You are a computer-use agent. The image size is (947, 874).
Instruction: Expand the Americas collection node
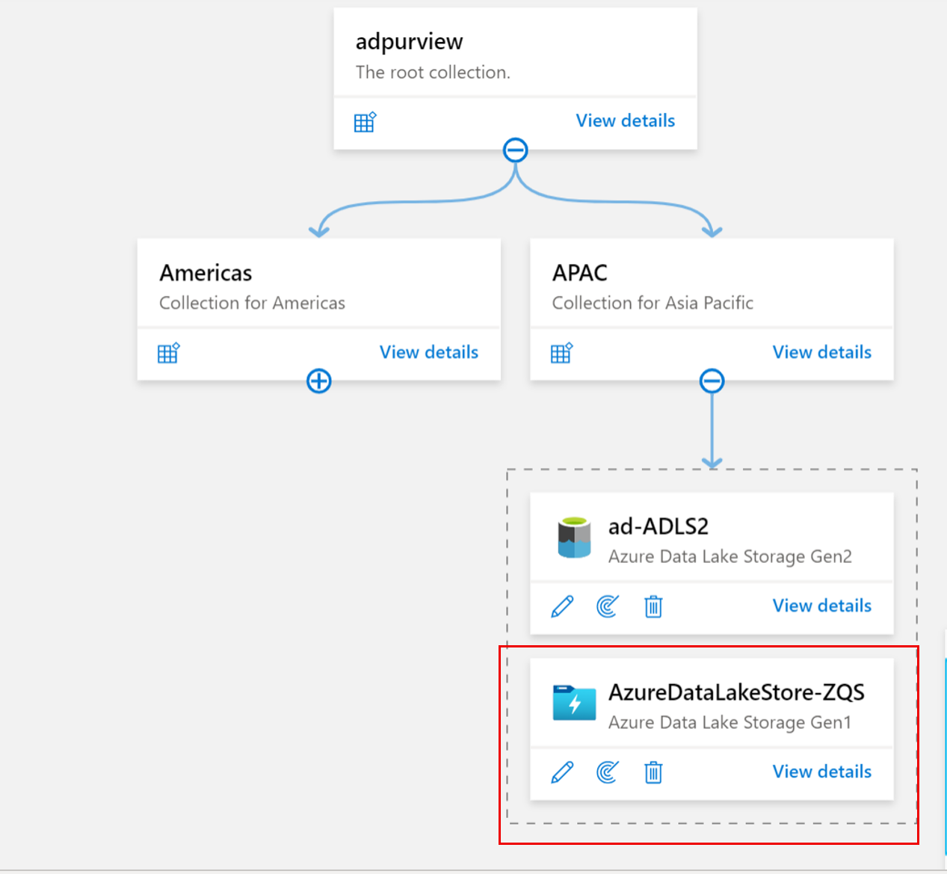click(x=319, y=381)
